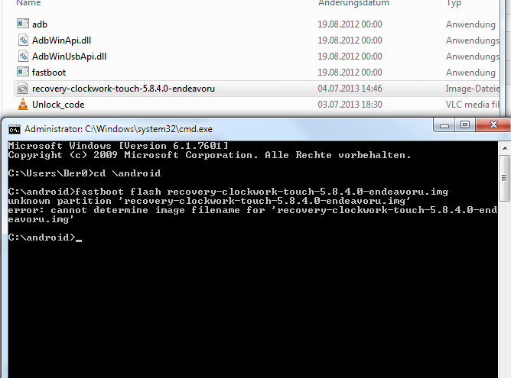The width and height of the screenshot is (511, 378).
Task: Select file recovery-clockwork-touch-5.8.4.0-endeavoru
Action: [x=123, y=89]
